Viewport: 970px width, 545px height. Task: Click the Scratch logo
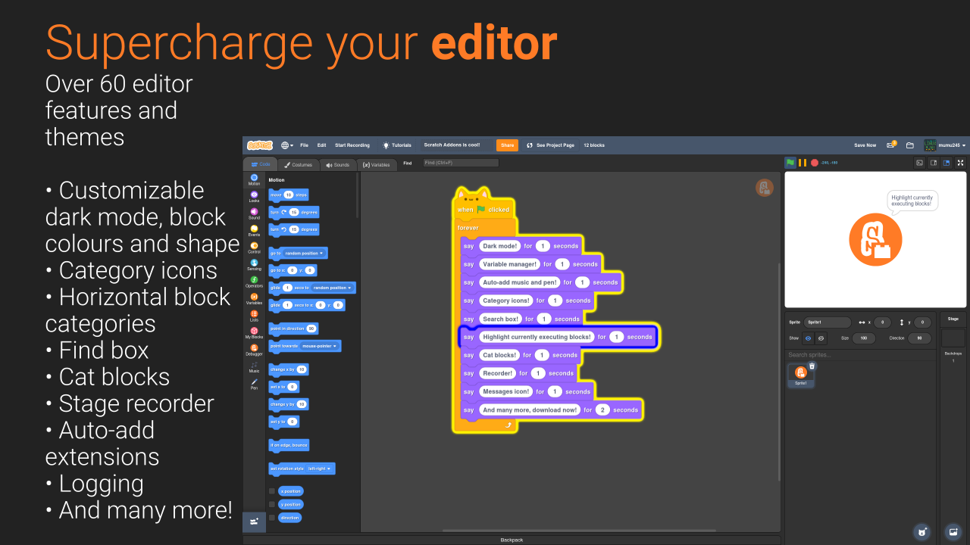point(260,145)
